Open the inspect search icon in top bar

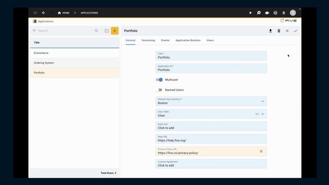(259, 13)
